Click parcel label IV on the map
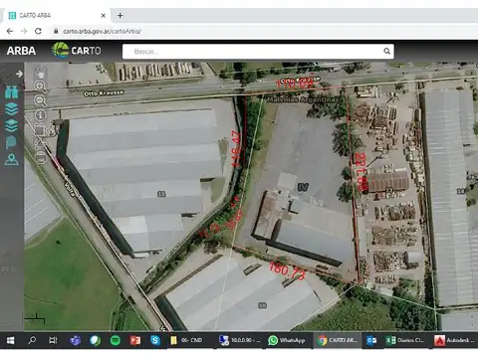The image size is (478, 358). point(303,187)
